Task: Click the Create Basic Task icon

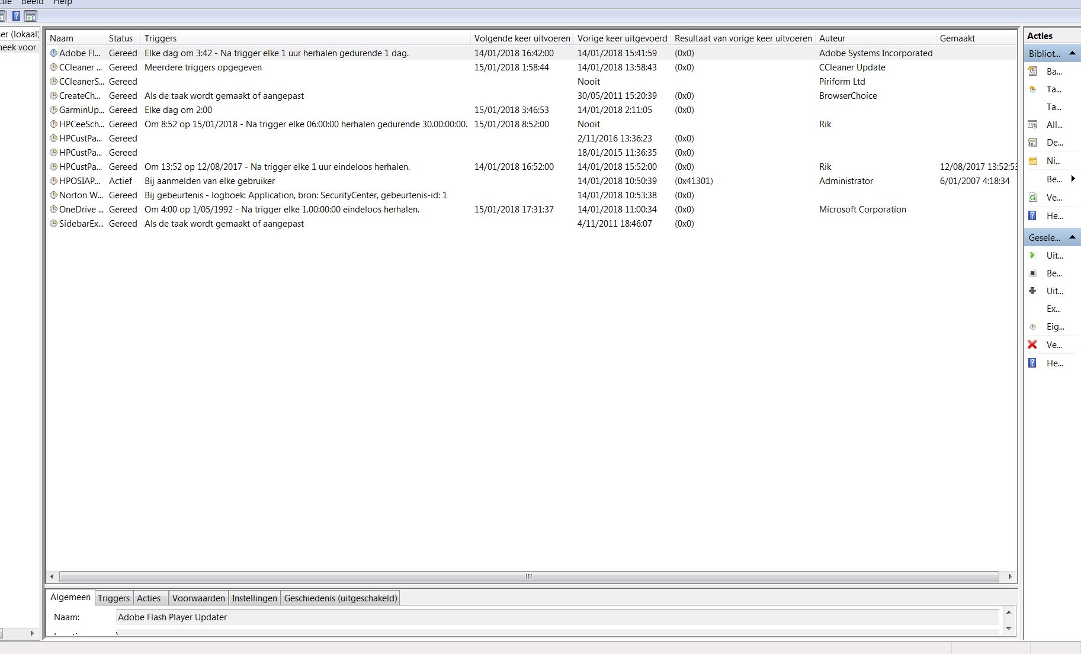Action: point(1032,71)
